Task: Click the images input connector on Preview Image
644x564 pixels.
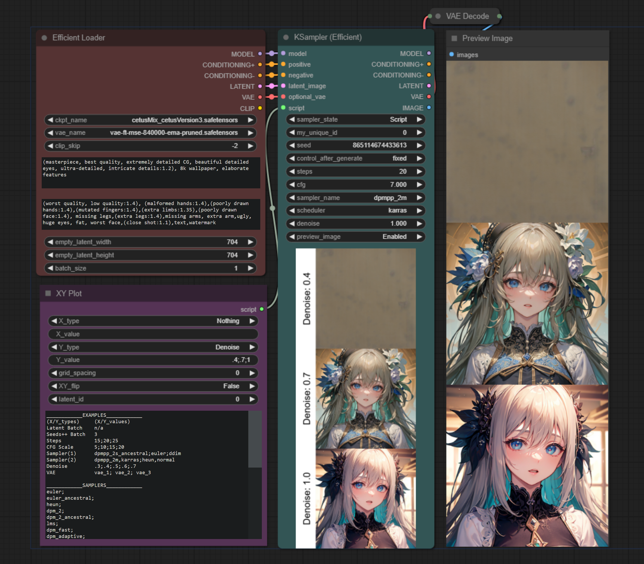Action: pyautogui.click(x=451, y=54)
